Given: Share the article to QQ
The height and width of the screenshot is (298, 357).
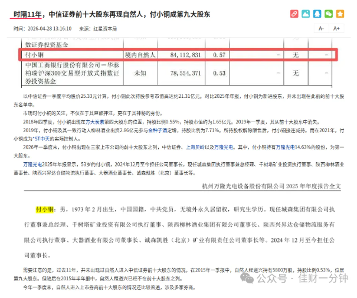Looking at the screenshot, I should [317, 14].
